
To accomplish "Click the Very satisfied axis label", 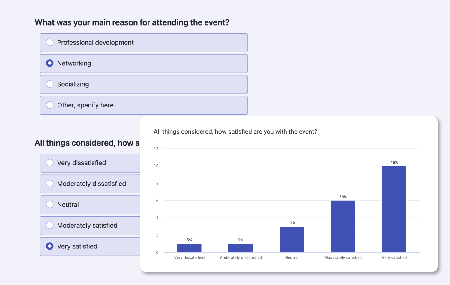I will coord(394,257).
